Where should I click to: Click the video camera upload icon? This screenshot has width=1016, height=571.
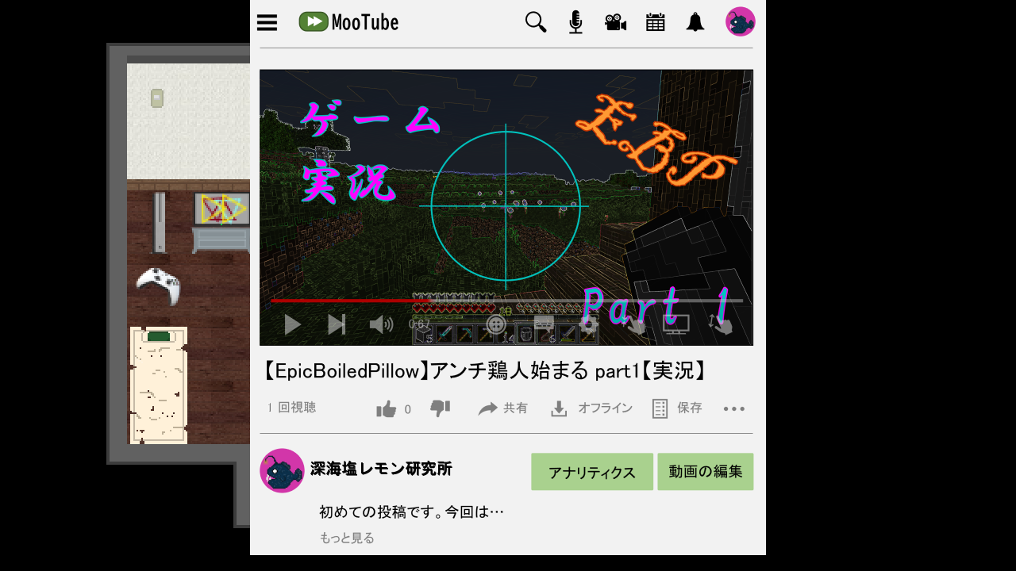(x=615, y=22)
